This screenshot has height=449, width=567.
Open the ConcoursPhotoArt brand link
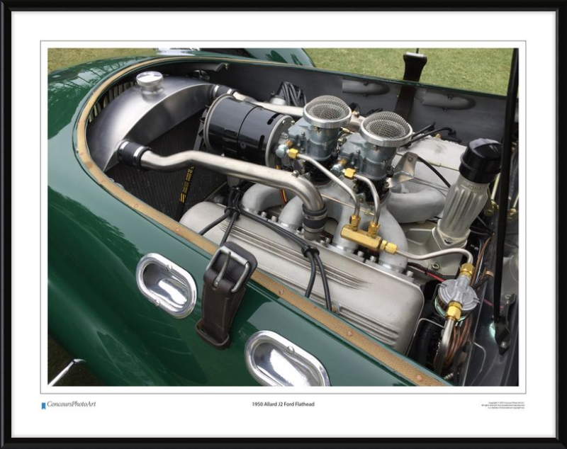click(71, 404)
